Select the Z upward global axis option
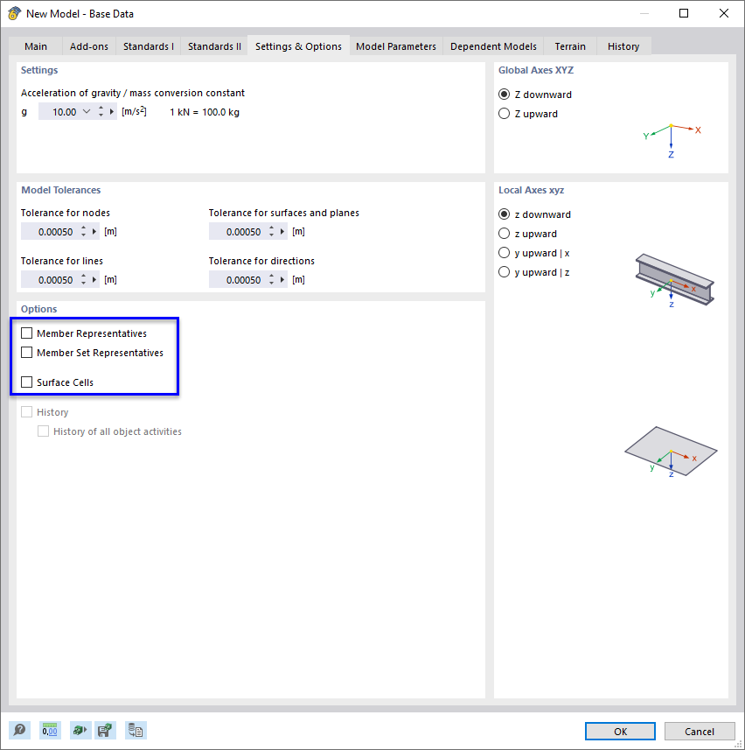The height and width of the screenshot is (750, 745). pos(504,113)
